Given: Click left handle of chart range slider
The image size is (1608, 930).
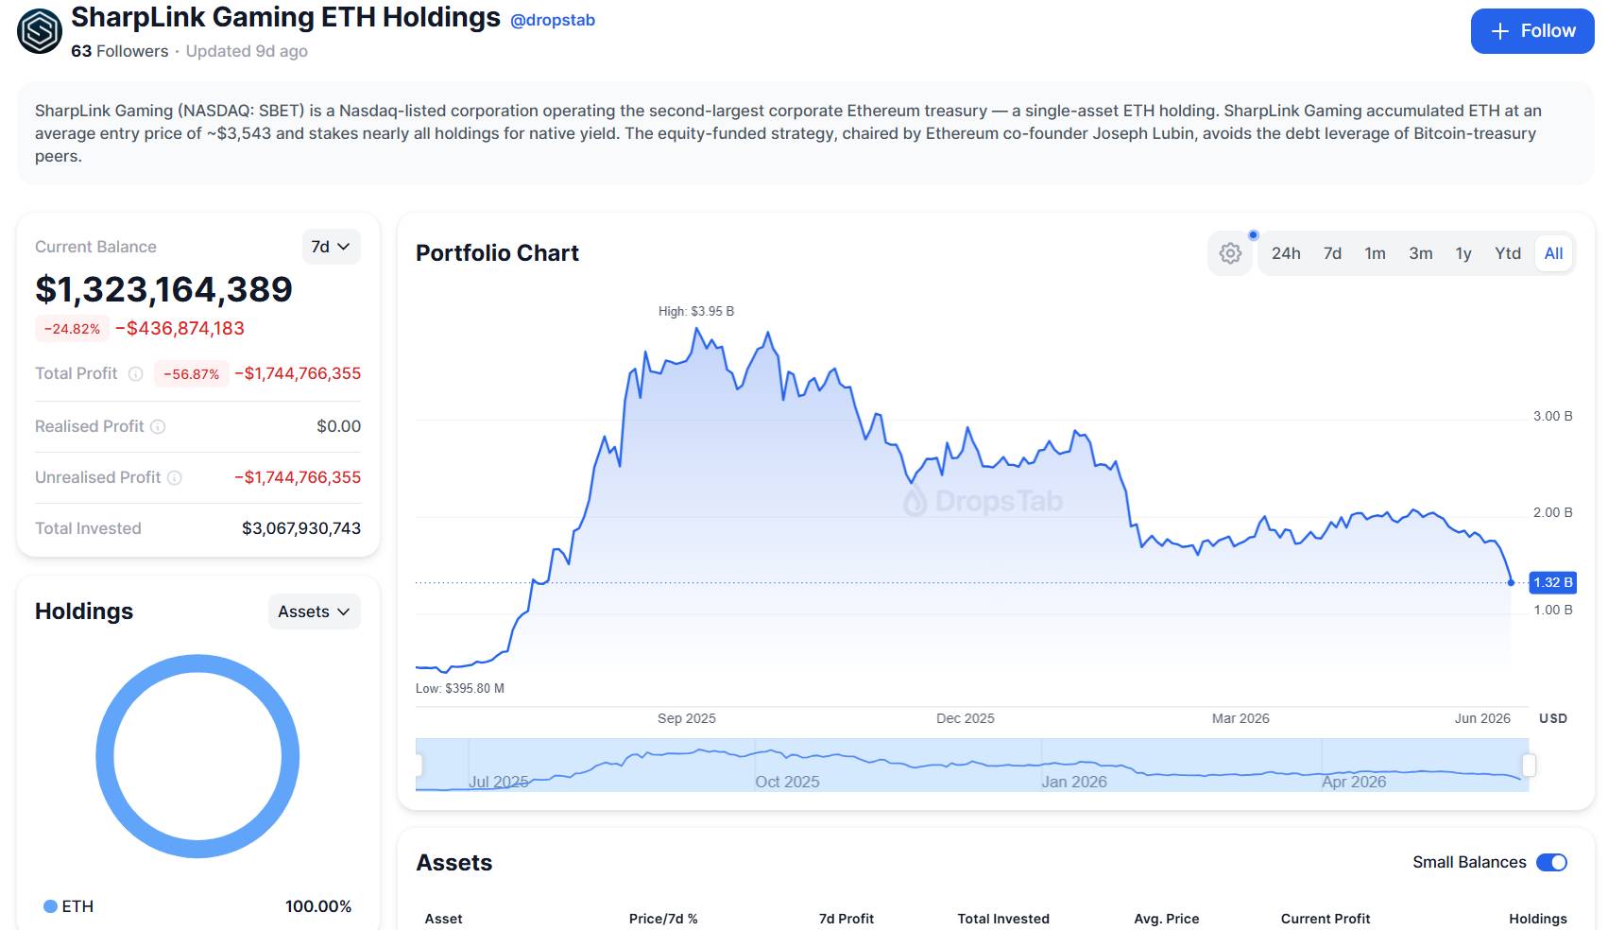Looking at the screenshot, I should [x=418, y=765].
